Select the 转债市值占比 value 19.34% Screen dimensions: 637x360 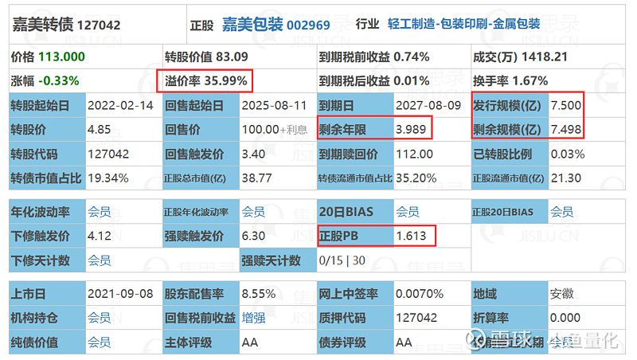click(108, 178)
